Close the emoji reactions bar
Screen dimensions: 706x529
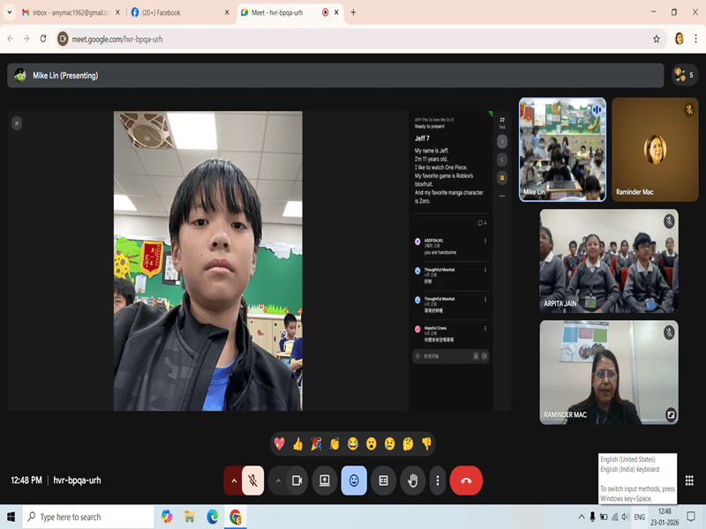click(x=354, y=481)
